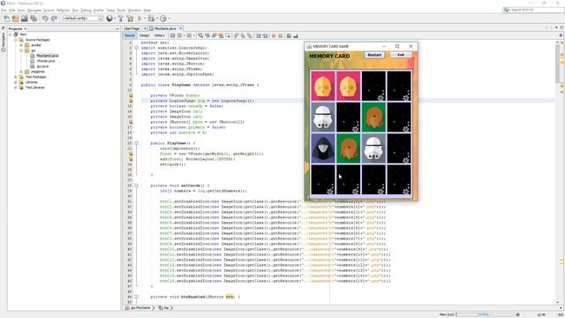Switch to the Start Page tab
Image resolution: width=565 pixels, height=318 pixels.
pos(132,28)
